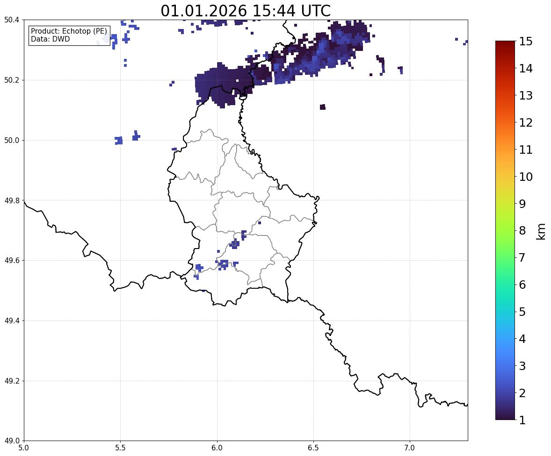The width and height of the screenshot is (551, 456).
Task: Click the colorbar label '14'
Action: pos(526,69)
